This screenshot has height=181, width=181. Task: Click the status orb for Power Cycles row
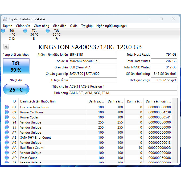[x=7, y=117]
